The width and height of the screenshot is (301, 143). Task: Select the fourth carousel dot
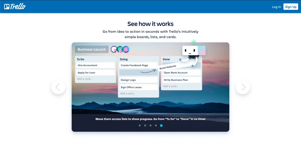pyautogui.click(x=156, y=125)
